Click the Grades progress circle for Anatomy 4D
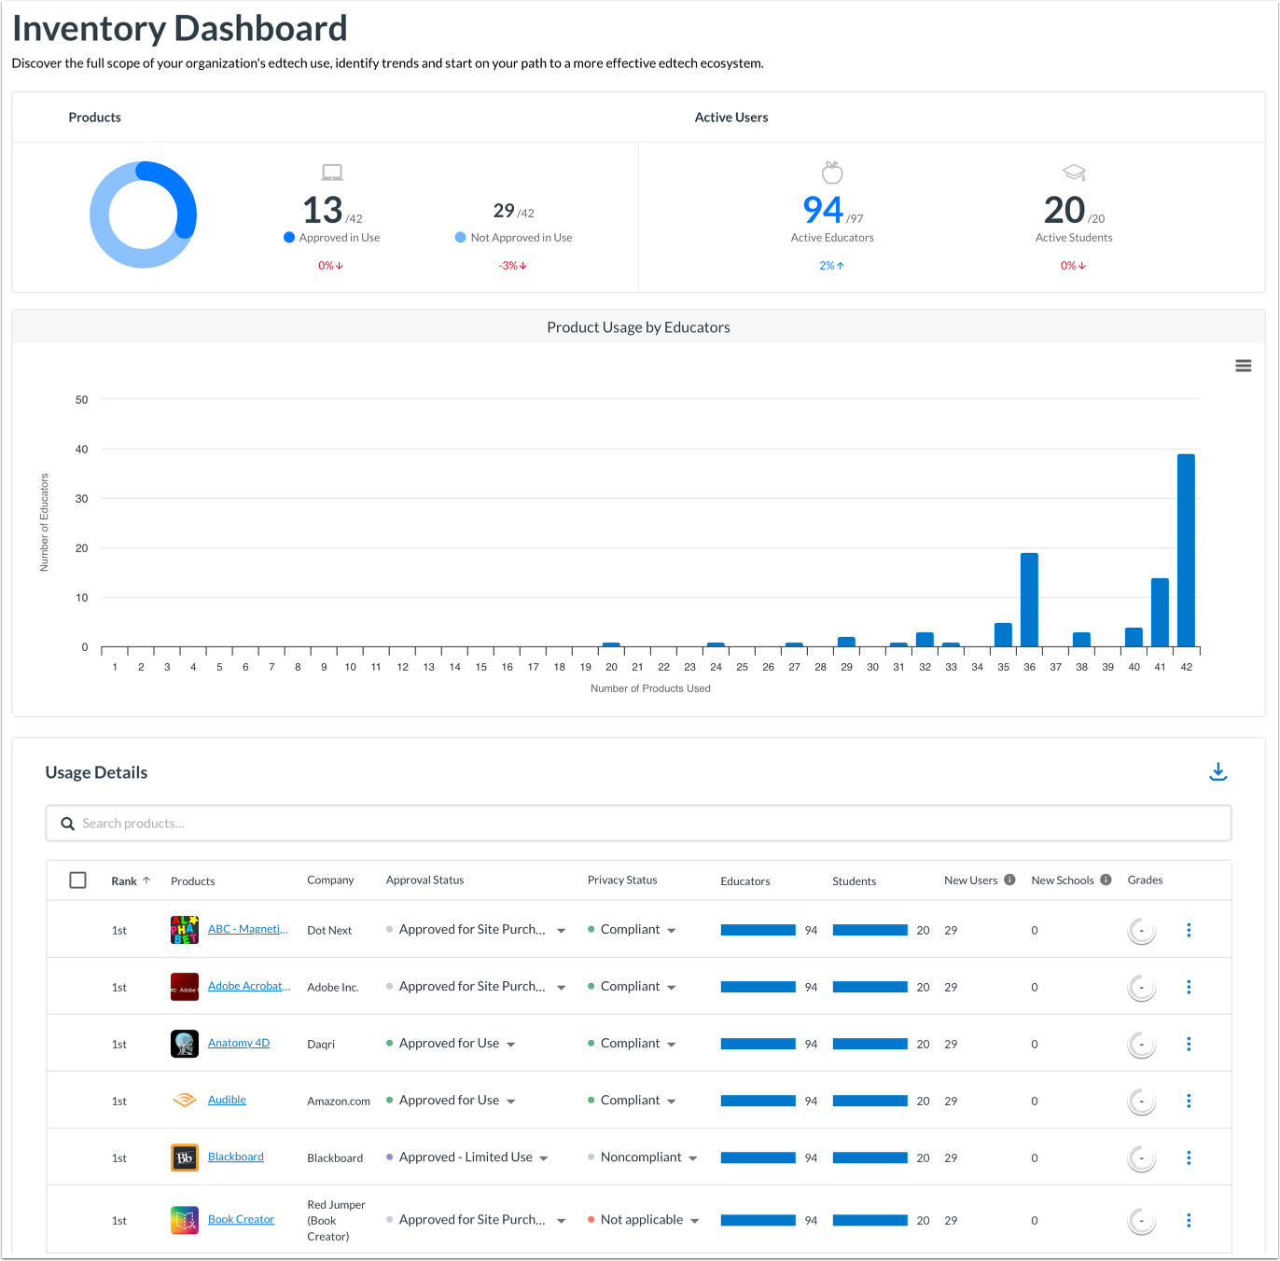The image size is (1280, 1261). [x=1141, y=1043]
